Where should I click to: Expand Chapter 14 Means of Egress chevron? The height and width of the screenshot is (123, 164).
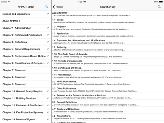coord(48,119)
